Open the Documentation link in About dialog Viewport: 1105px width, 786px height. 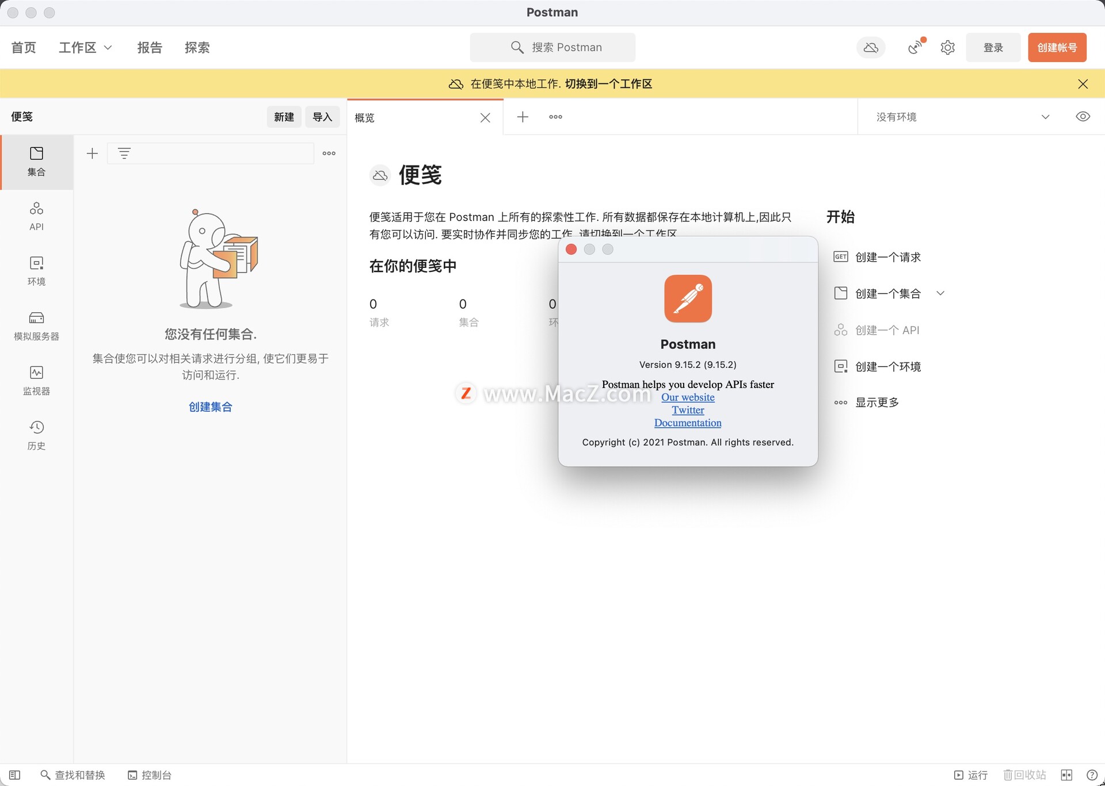[688, 423]
